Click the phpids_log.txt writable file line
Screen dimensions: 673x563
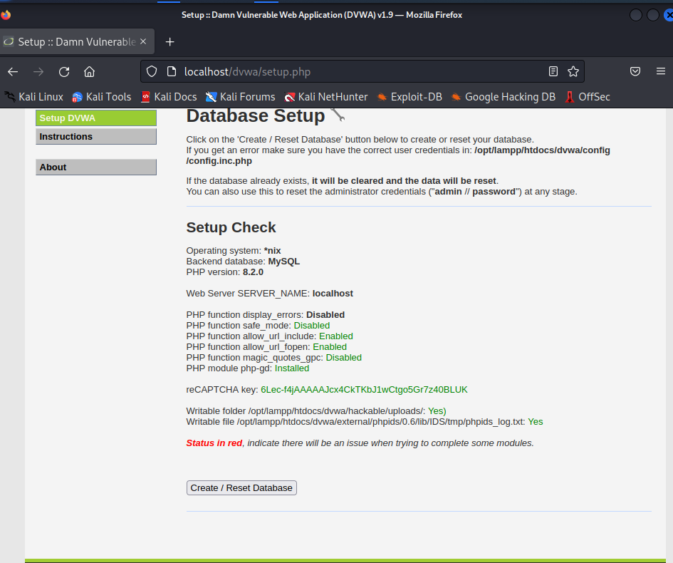click(365, 422)
